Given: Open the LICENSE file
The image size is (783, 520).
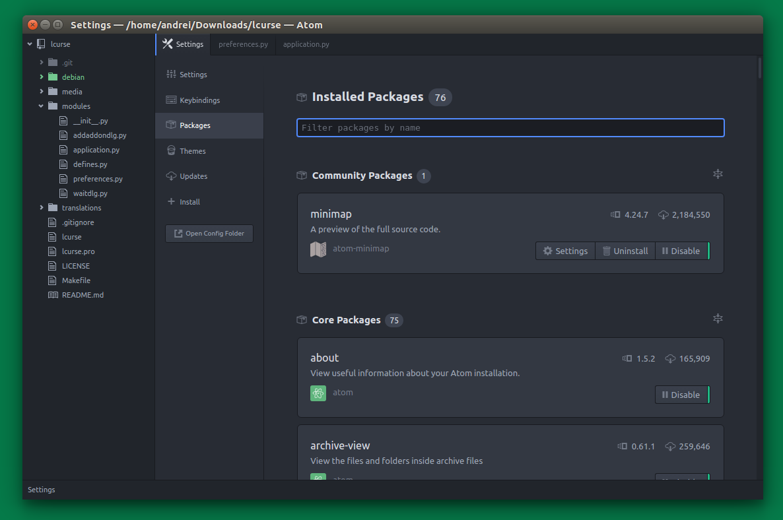Looking at the screenshot, I should coord(76,266).
